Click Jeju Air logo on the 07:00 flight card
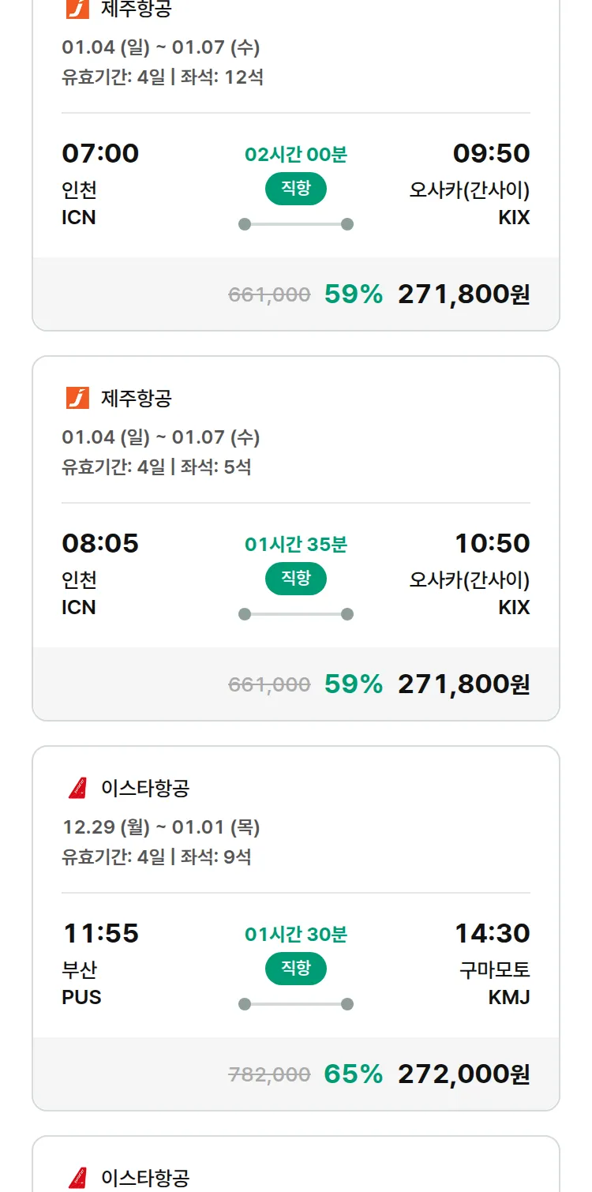This screenshot has width=592, height=1192. [77, 9]
